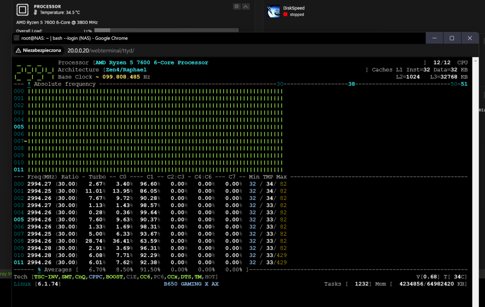The image size is (485, 307).
Task: Maximize the Chrome terminal window
Action: [452, 38]
